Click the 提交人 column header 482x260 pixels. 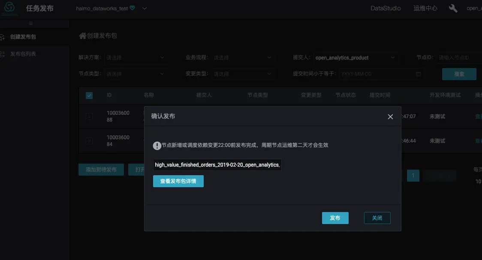(204, 95)
